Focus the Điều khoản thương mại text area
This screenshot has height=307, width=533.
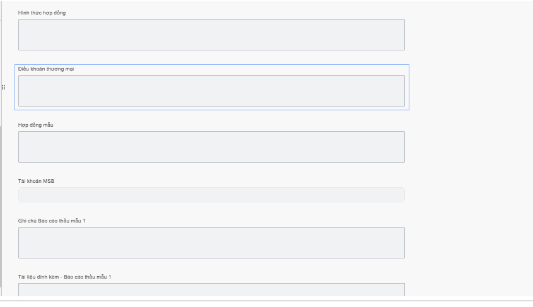click(211, 91)
